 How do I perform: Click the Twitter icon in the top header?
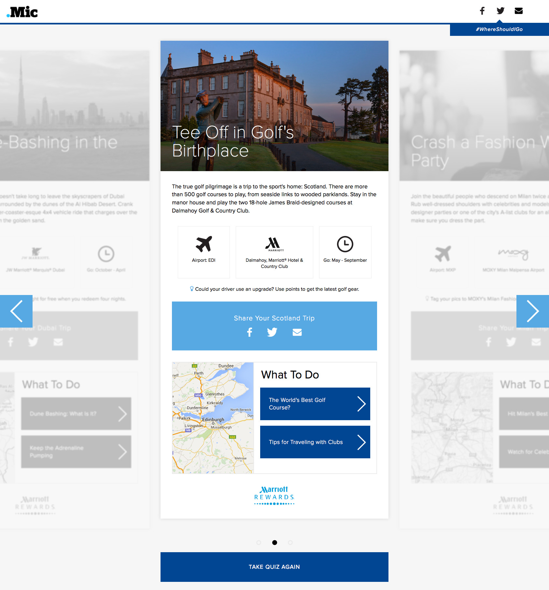click(x=500, y=11)
